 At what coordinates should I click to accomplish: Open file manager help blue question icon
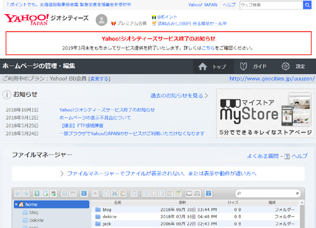click(x=209, y=193)
